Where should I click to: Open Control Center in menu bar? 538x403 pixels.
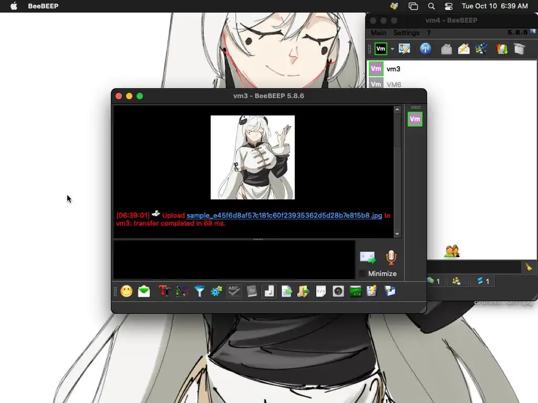449,6
